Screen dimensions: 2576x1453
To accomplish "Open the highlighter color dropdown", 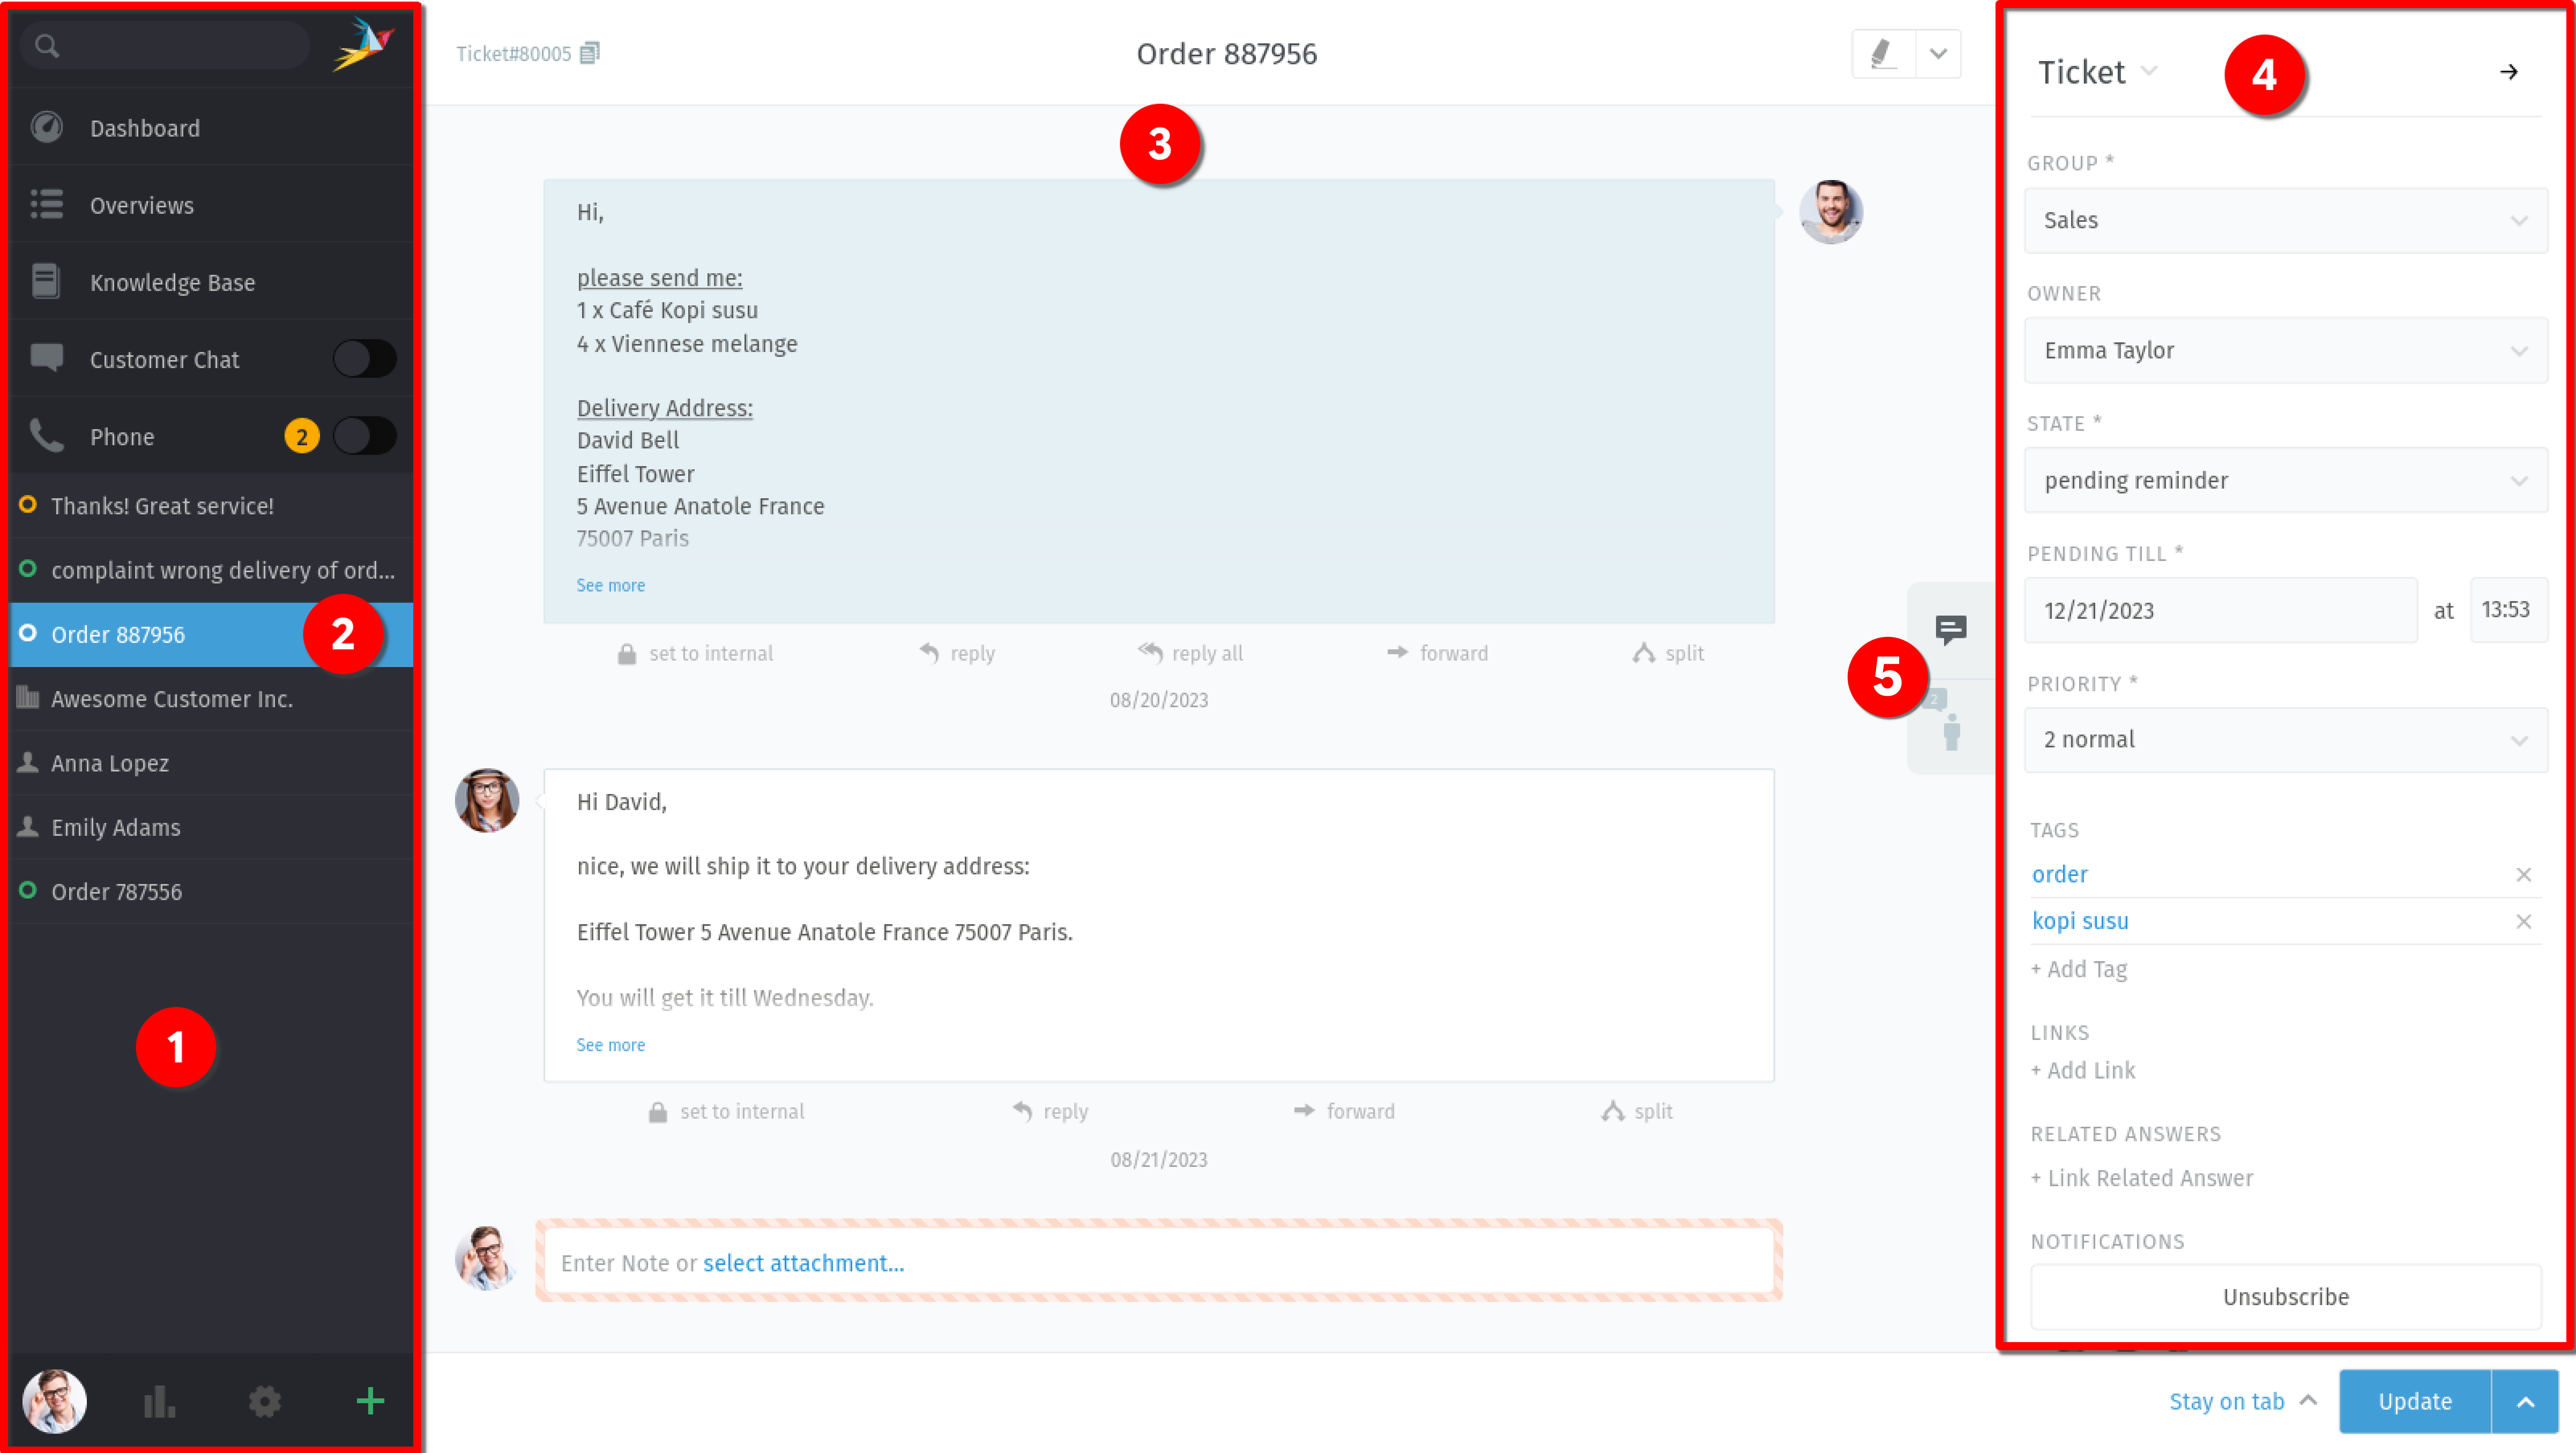I will 1939,54.
